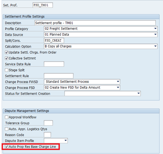Enable the Stage Split checkbox

[x=7, y=70]
